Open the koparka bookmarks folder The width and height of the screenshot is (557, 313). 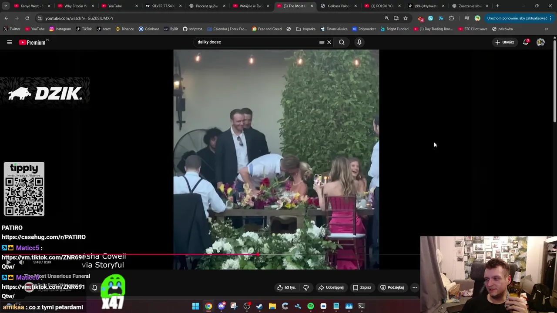[306, 29]
